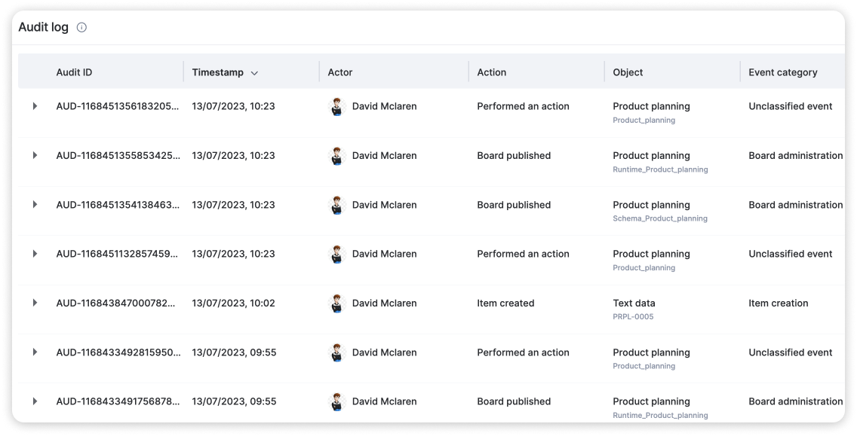Click the actor avatar in the bottom row
The image size is (857, 436).
337,402
